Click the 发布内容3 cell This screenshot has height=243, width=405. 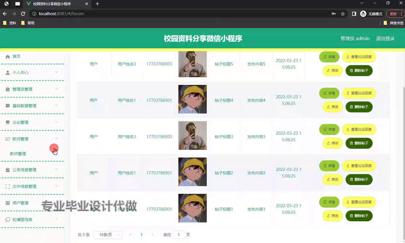pos(256,137)
